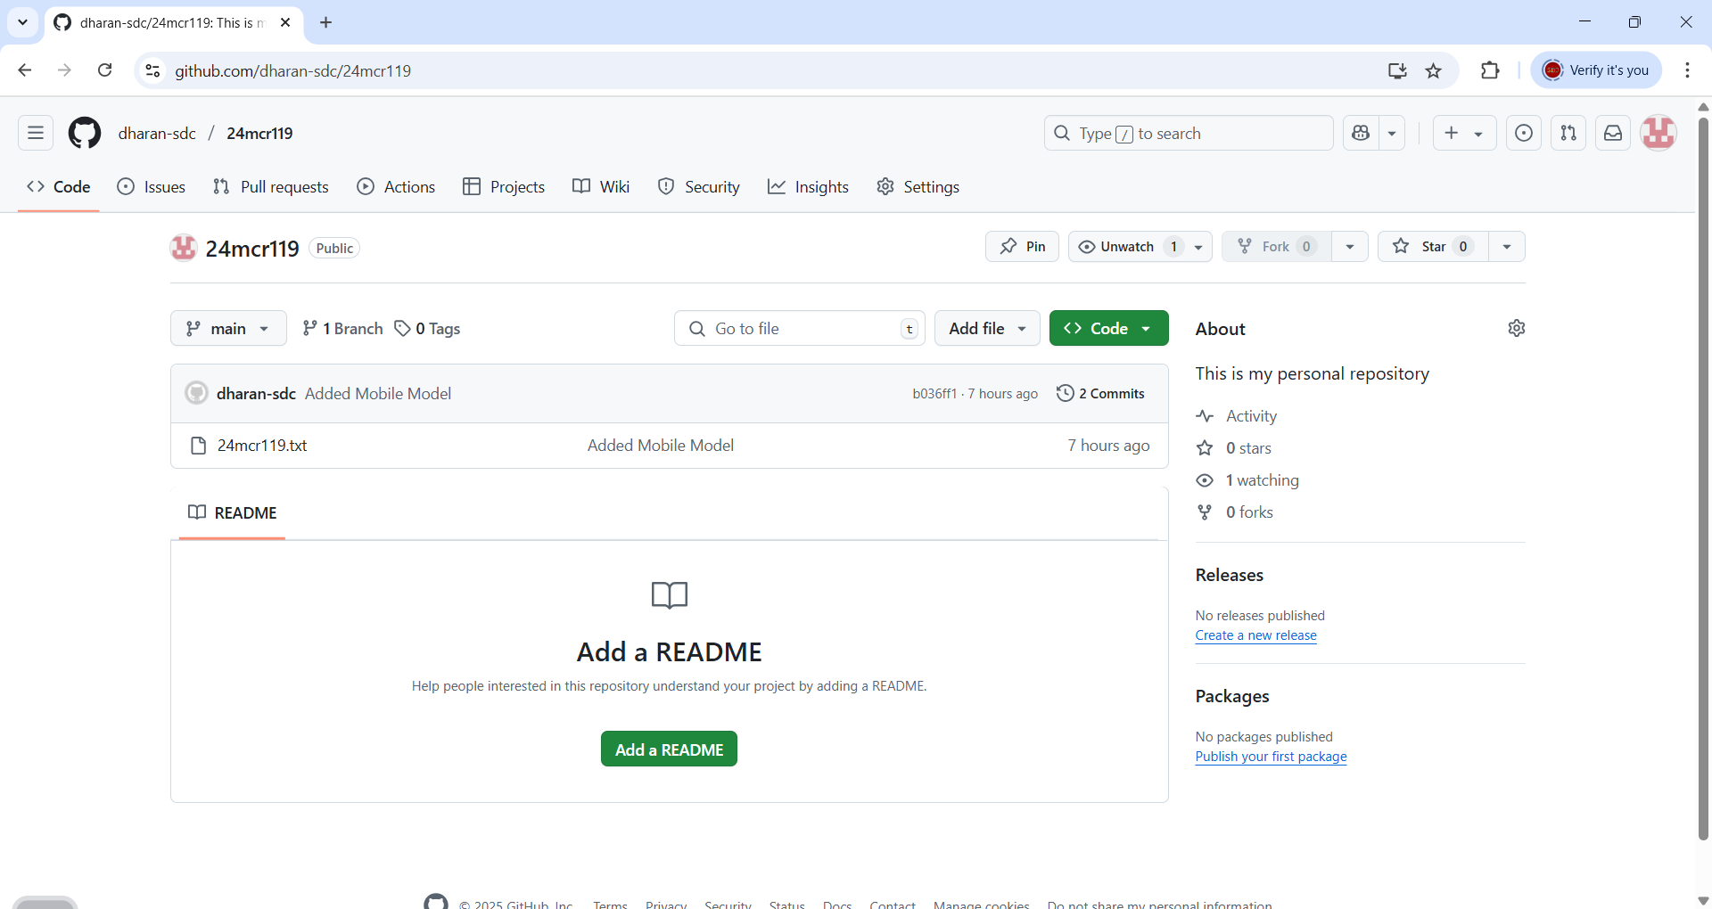Expand the Copilot dropdown arrow
This screenshot has height=909, width=1712.
coord(1392,133)
